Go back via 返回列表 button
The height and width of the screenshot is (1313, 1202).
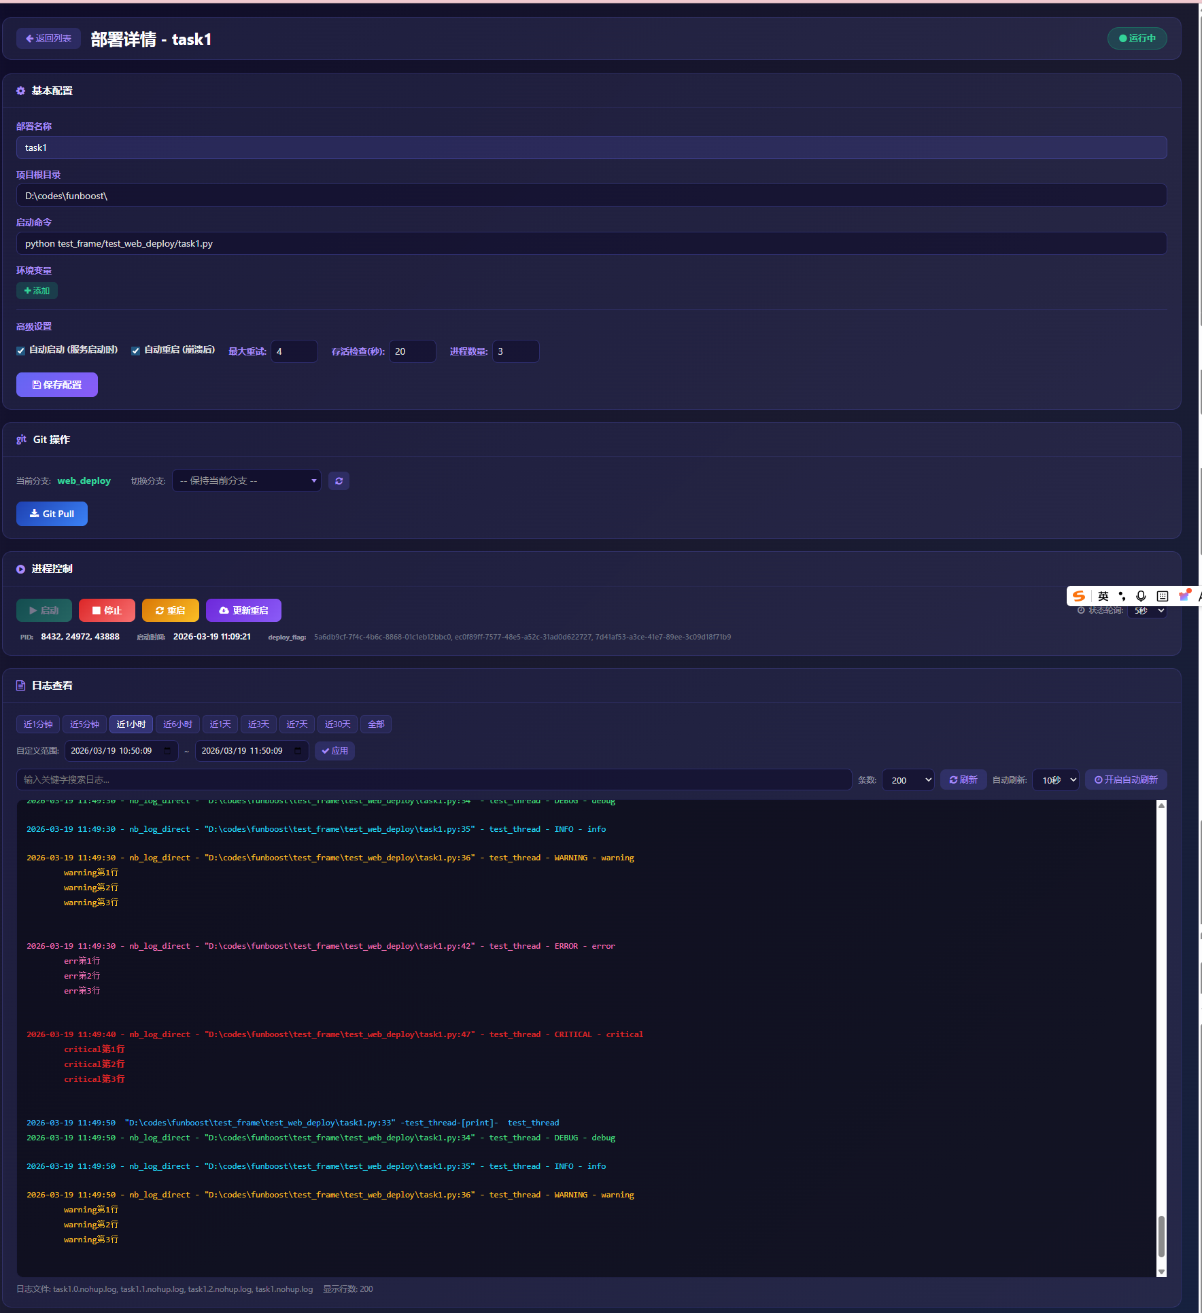[x=48, y=39]
